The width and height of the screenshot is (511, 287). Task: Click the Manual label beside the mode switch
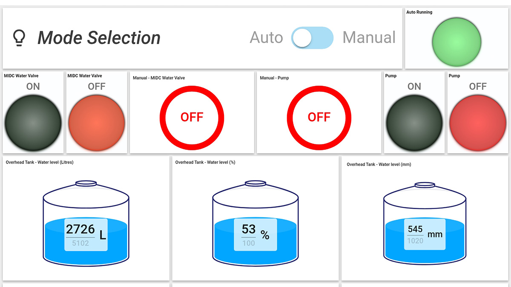[369, 37]
